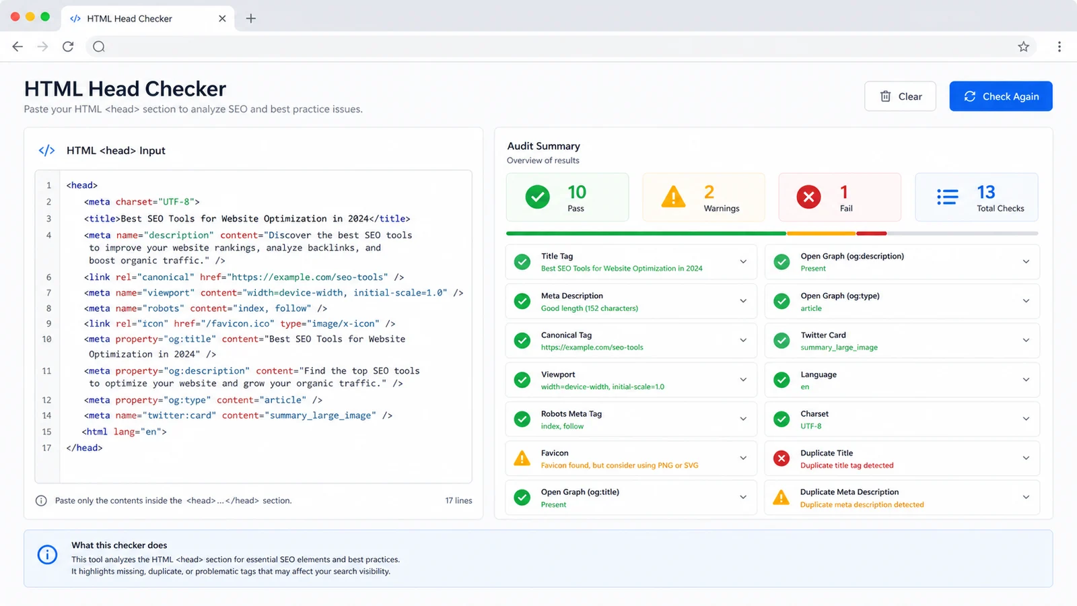Click 'Favicon found, but consider using PNG or SVG'
Image resolution: width=1077 pixels, height=606 pixels.
619,465
